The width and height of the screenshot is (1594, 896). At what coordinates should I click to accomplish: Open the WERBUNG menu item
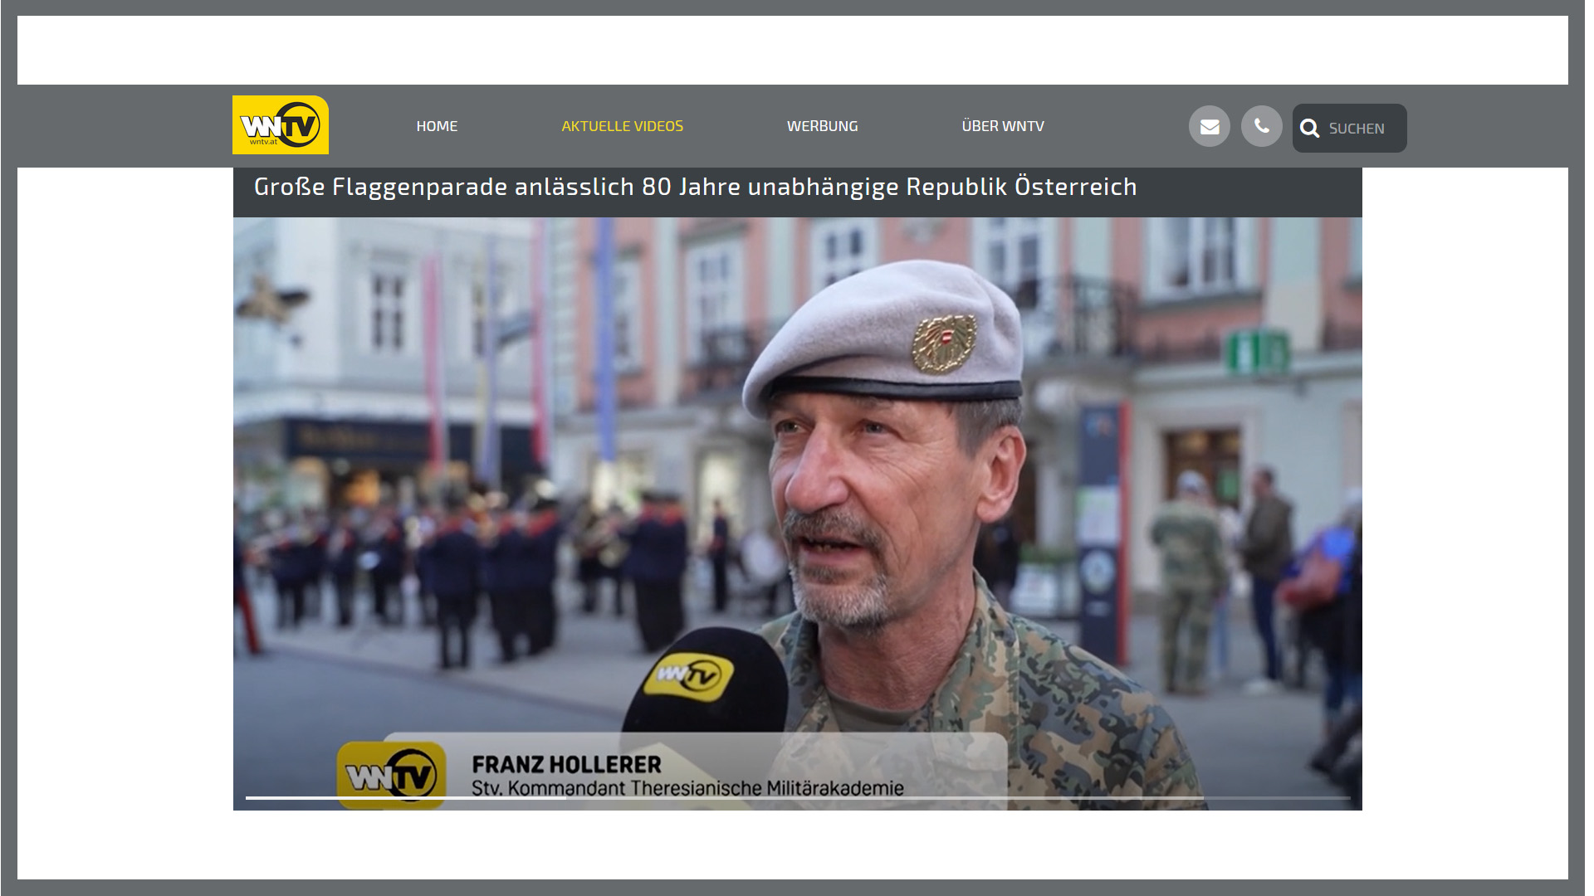pos(822,126)
